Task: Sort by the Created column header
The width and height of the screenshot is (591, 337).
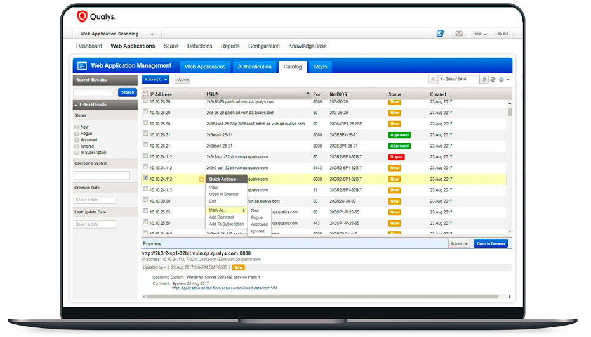Action: tap(438, 95)
